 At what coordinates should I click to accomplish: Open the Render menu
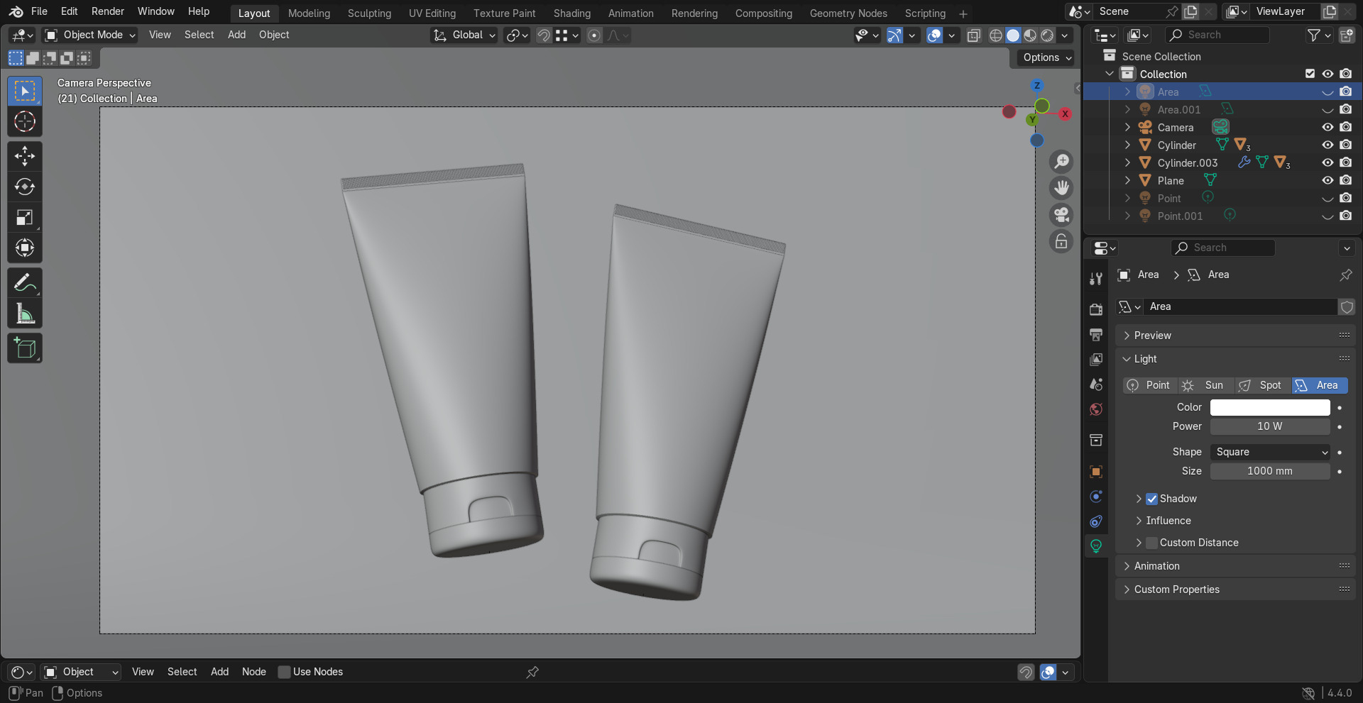click(107, 11)
